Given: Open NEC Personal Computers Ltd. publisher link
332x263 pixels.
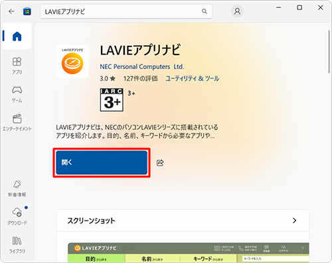Looking at the screenshot, I should pyautogui.click(x=142, y=66).
